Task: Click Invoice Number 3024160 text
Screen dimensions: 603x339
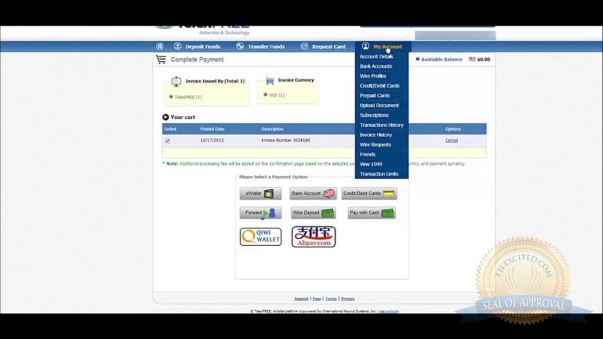Action: 286,140
